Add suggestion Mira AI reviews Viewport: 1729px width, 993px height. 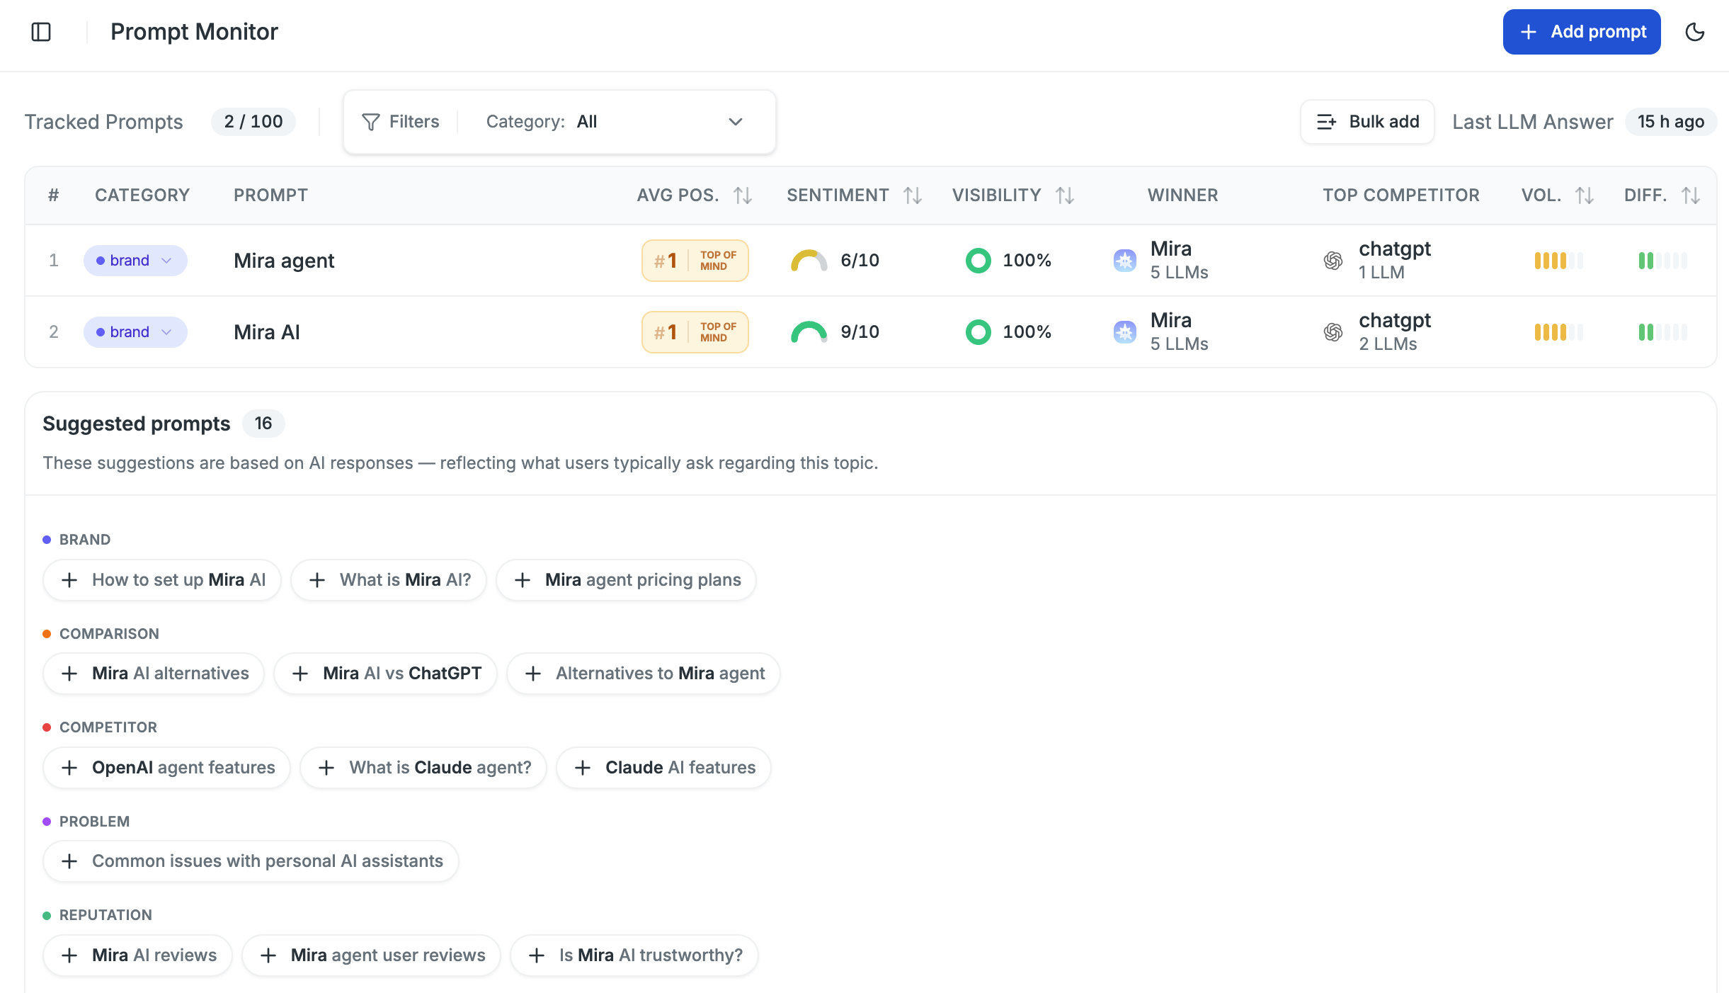138,955
